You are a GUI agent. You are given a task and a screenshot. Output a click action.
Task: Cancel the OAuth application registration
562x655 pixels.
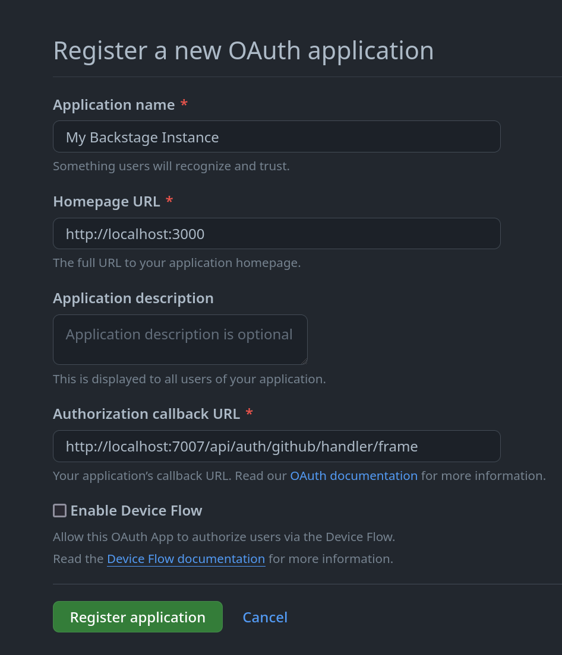tap(265, 617)
